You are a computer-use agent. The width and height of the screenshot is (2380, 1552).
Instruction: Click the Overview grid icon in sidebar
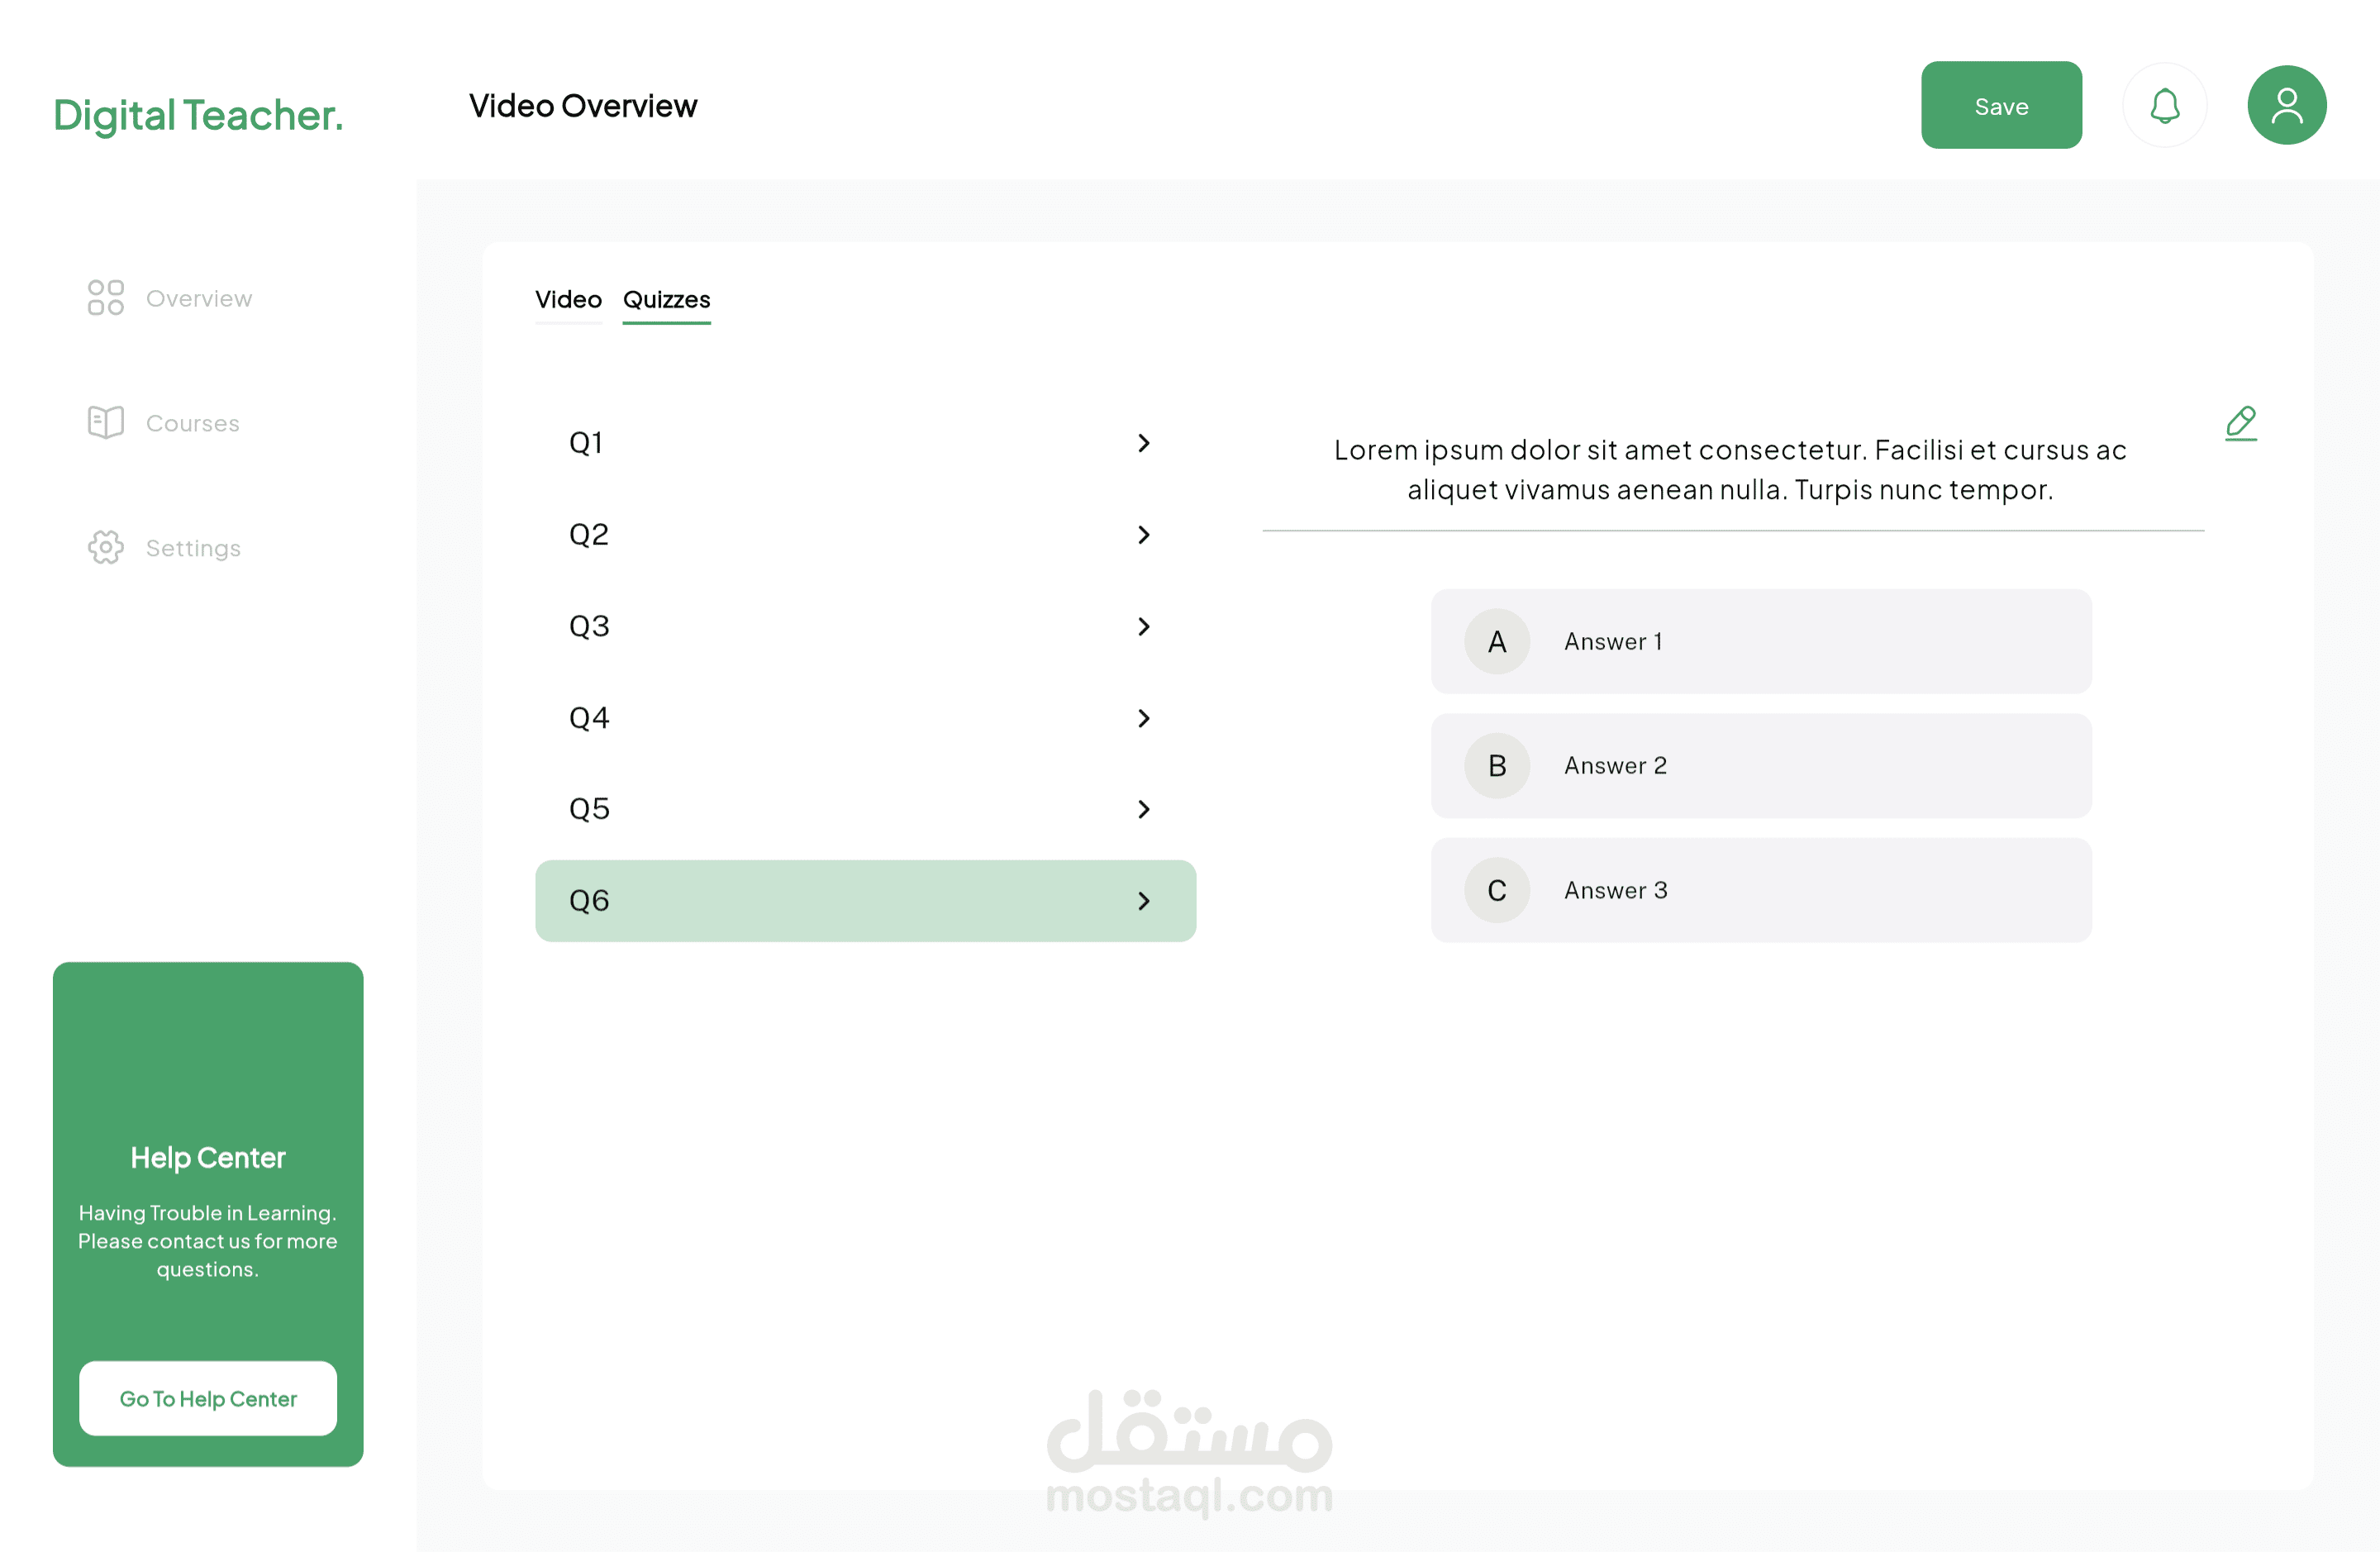[x=105, y=298]
